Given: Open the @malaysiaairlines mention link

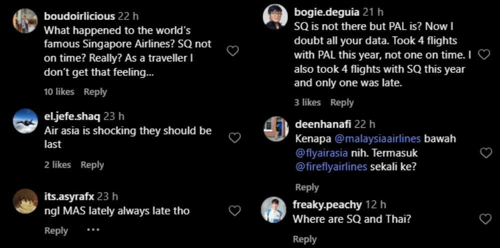Looking at the screenshot, I should click(377, 139).
